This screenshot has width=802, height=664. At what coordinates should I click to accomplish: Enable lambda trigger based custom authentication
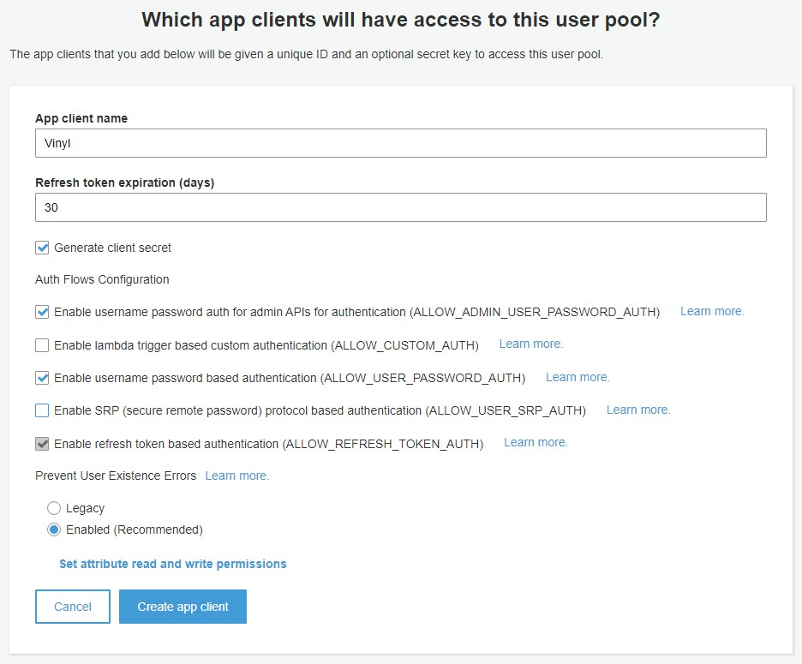[x=42, y=345]
